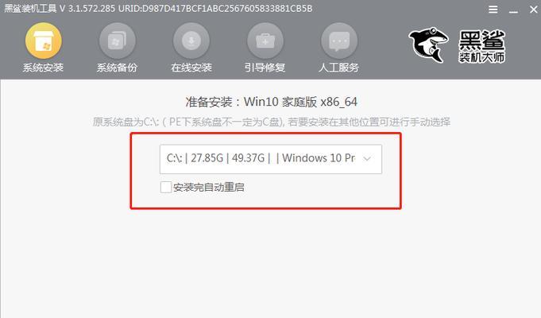This screenshot has height=318, width=541.
Task: Click the 安装完自动重启 checkbox label text
Action: tap(209, 187)
